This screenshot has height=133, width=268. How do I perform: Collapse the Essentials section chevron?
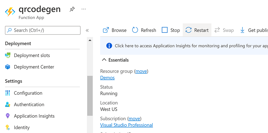click(x=104, y=60)
